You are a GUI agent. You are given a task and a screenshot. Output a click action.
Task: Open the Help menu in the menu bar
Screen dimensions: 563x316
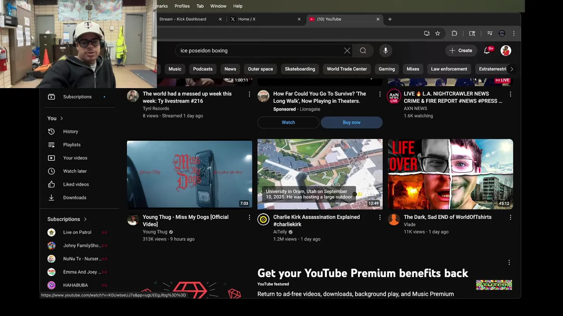(238, 6)
